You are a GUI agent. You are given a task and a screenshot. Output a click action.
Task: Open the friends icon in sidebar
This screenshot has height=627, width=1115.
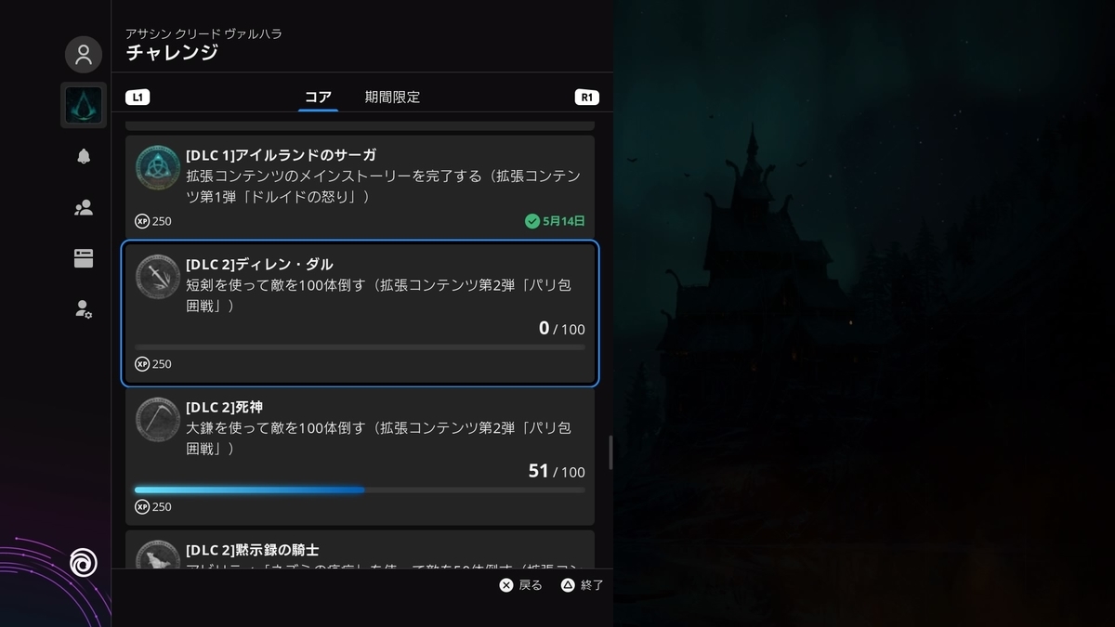tap(84, 208)
